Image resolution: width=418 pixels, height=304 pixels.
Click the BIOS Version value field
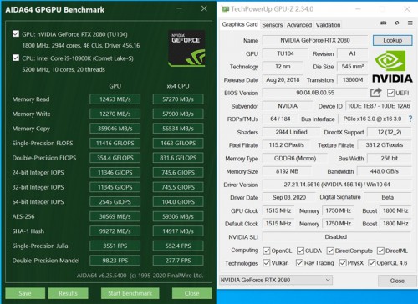[315, 93]
